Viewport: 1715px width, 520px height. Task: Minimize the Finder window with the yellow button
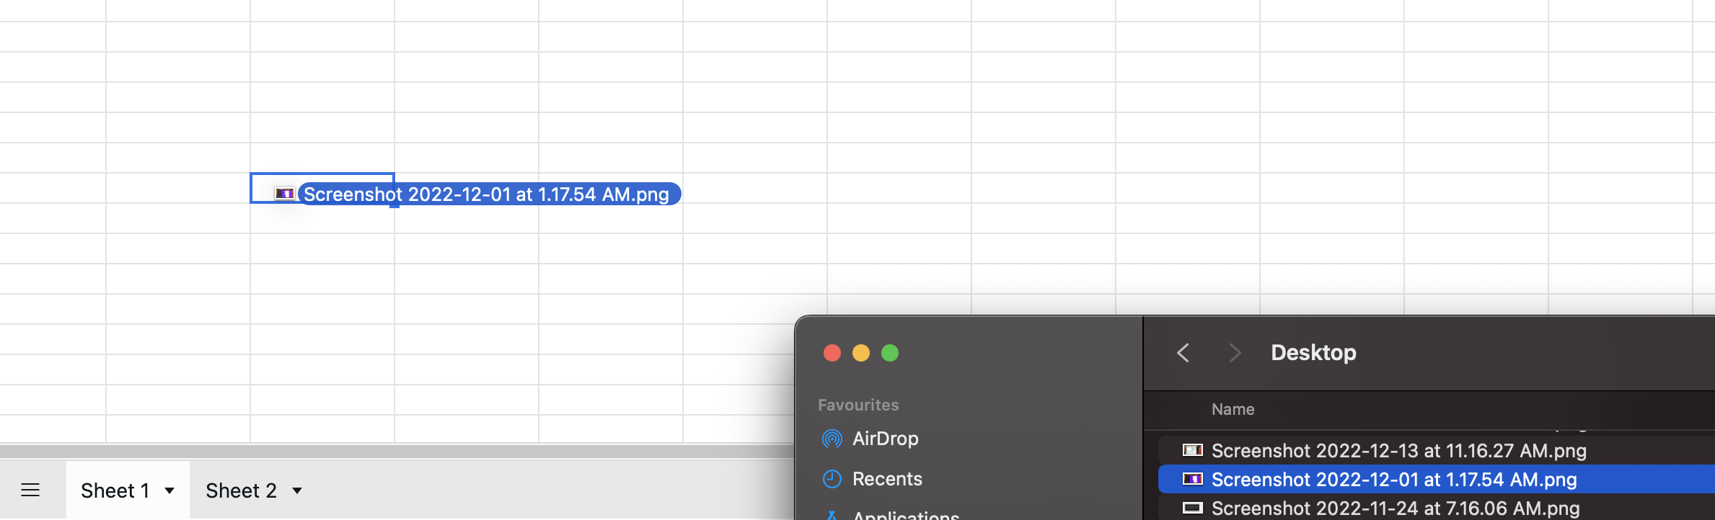[x=861, y=353]
